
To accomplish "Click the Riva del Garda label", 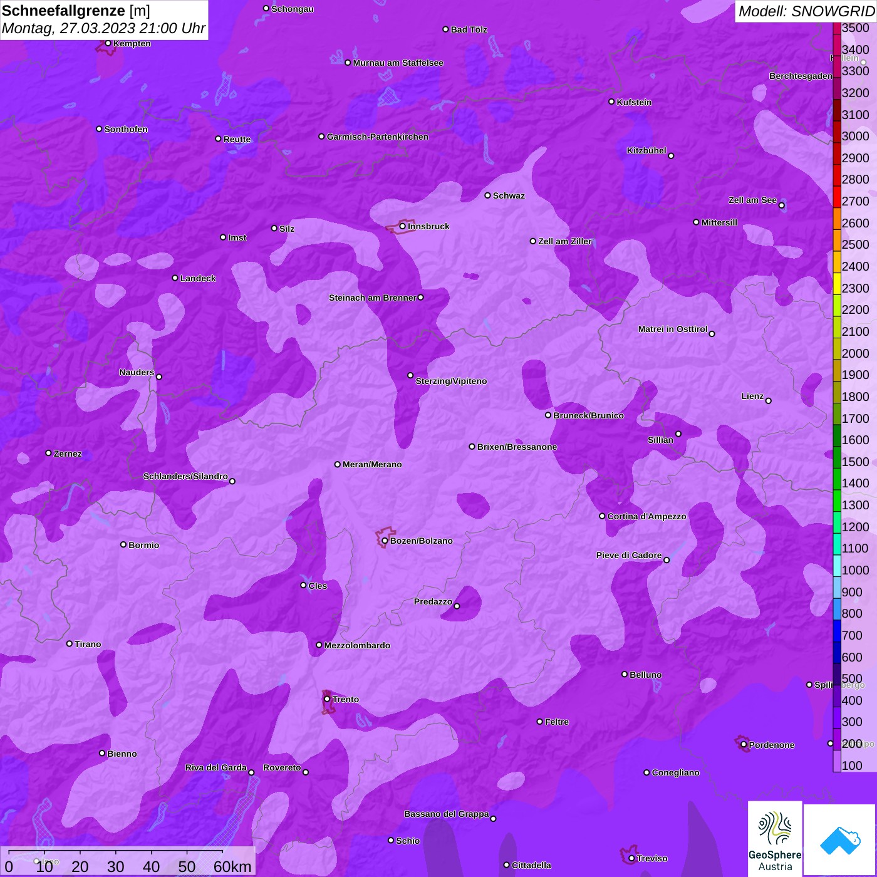I will (x=216, y=767).
